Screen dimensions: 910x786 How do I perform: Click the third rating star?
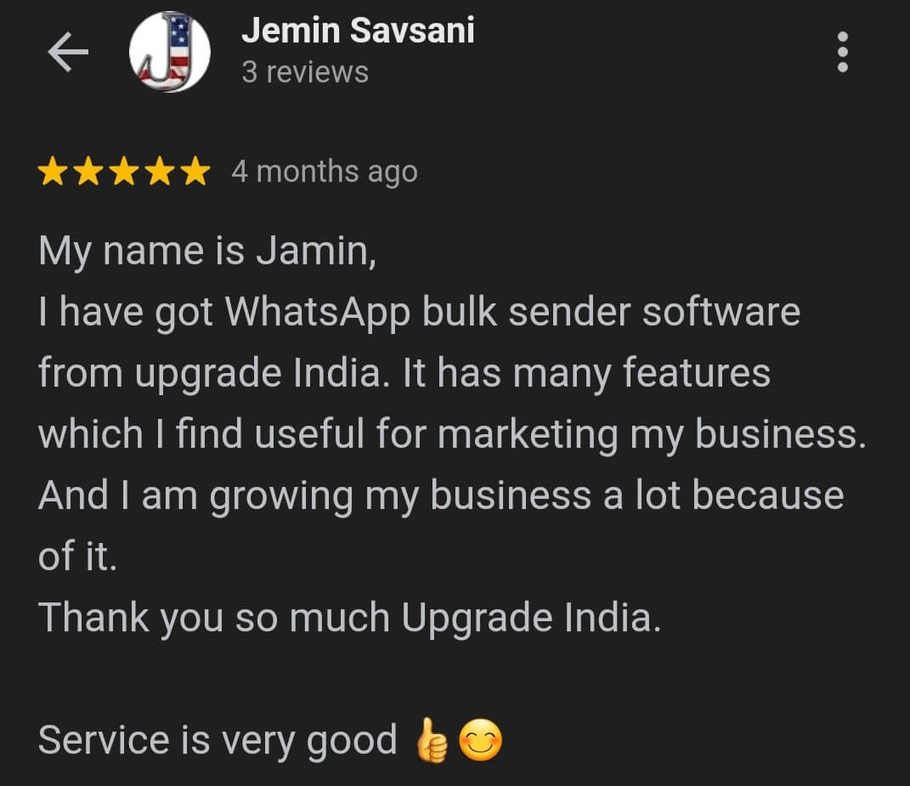pyautogui.click(x=124, y=172)
